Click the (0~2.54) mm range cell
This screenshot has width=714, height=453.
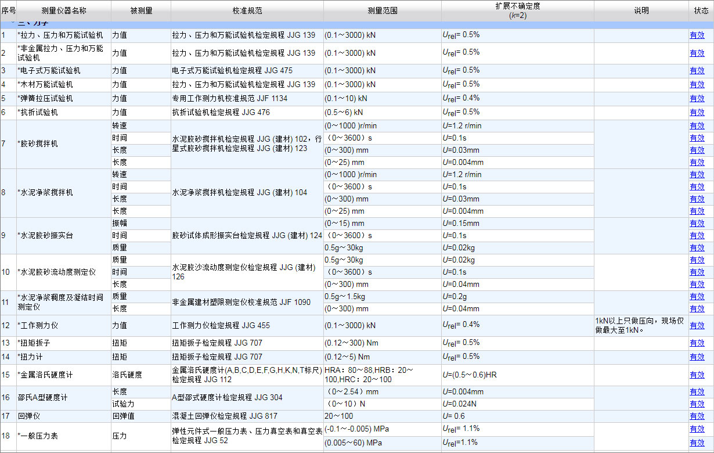(x=382, y=392)
